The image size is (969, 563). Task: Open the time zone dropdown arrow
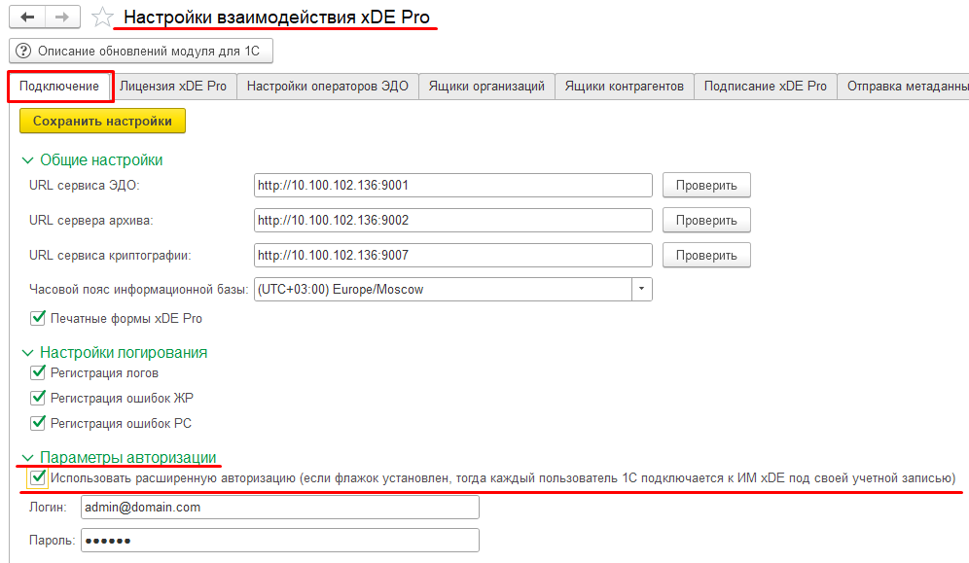641,289
